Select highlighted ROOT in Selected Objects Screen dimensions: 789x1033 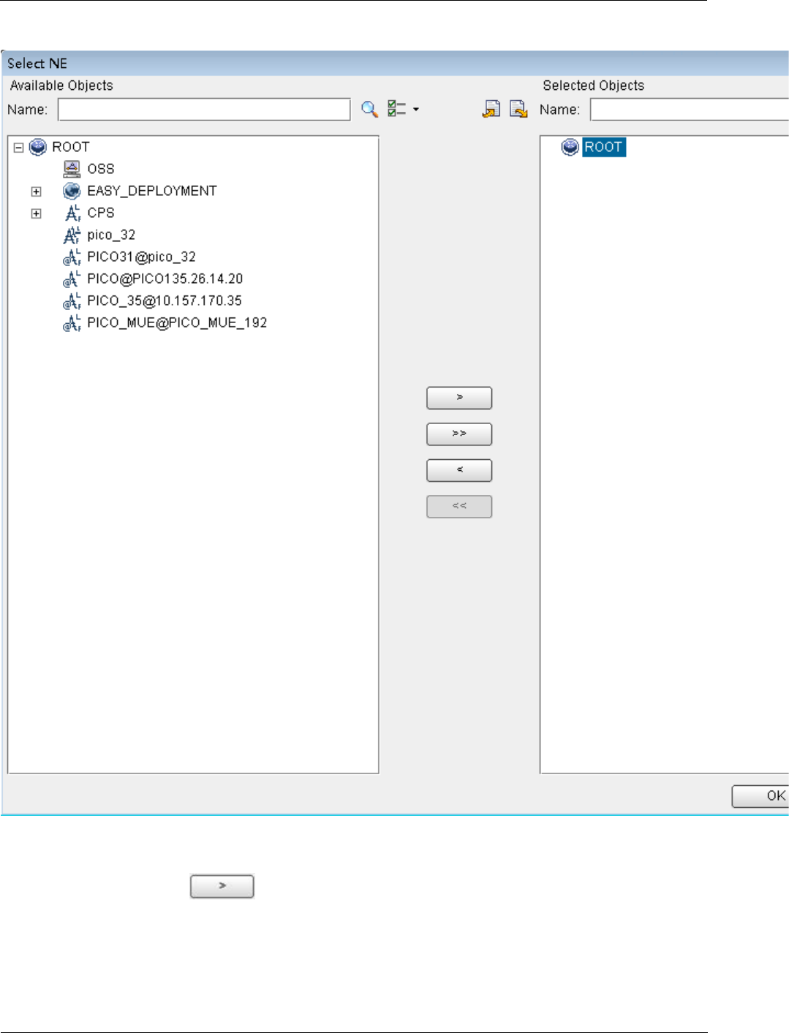tap(603, 147)
